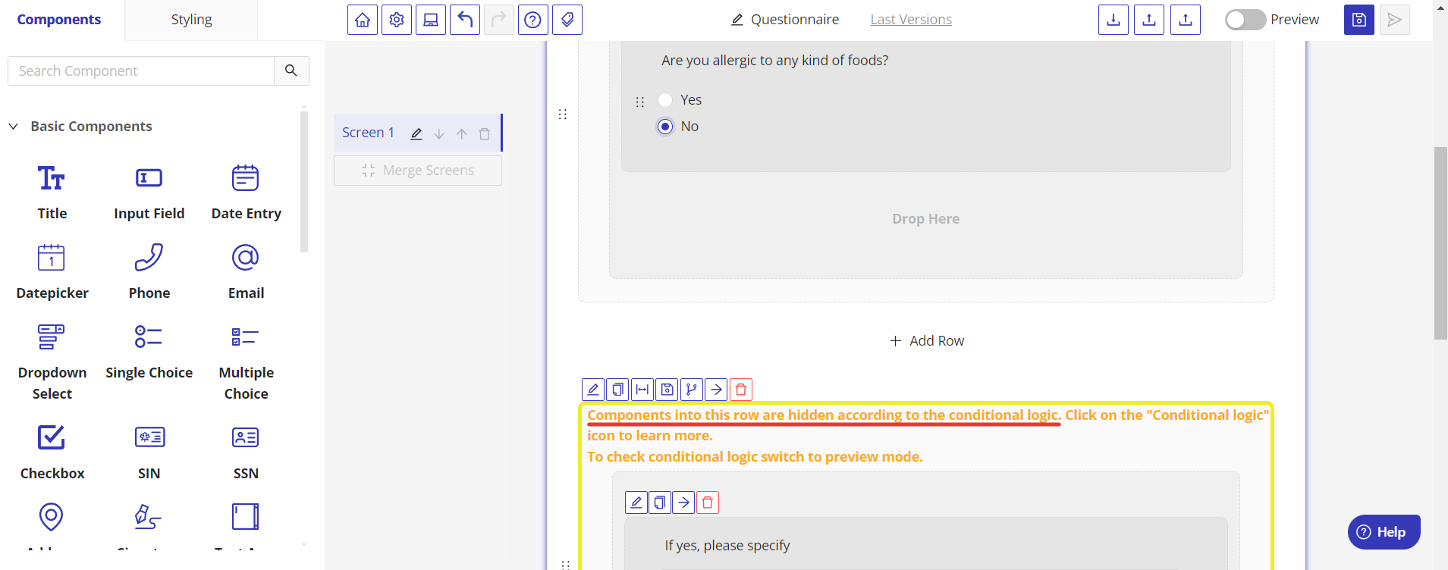The image size is (1448, 570).
Task: Open the Last Versions link
Action: click(911, 20)
